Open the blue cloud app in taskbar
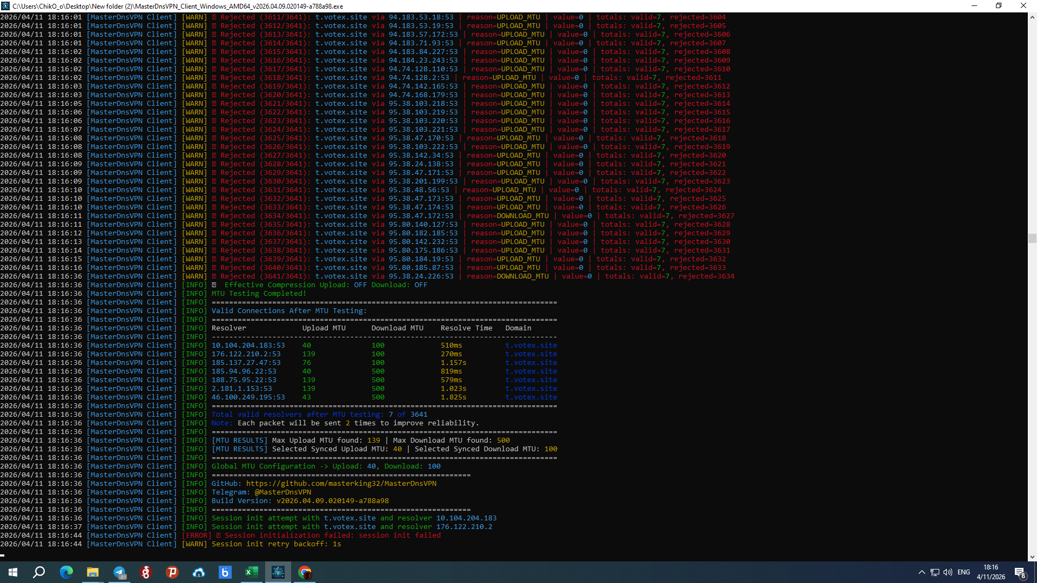This screenshot has height=583, width=1037. coord(199,572)
